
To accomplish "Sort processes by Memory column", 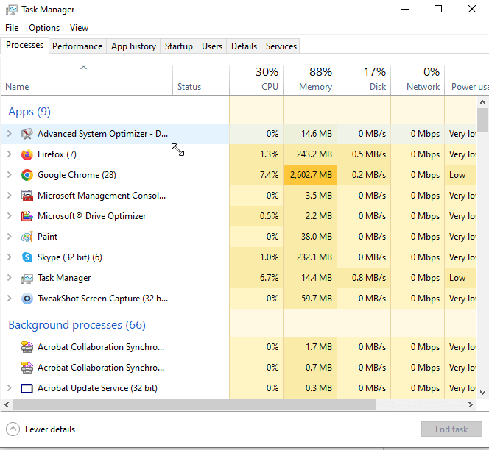I will 310,79.
